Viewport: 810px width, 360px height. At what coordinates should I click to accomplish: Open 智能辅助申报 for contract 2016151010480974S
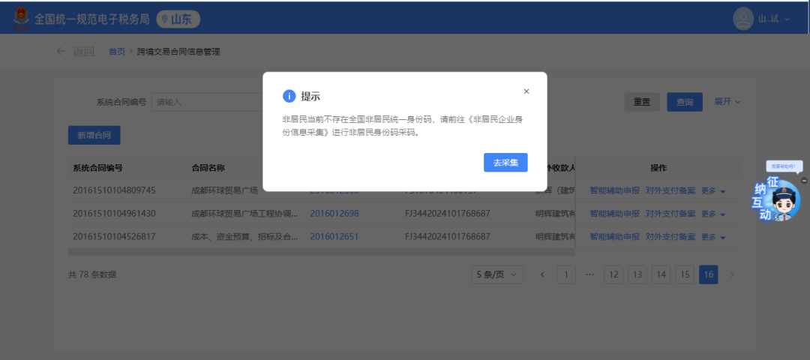(615, 191)
